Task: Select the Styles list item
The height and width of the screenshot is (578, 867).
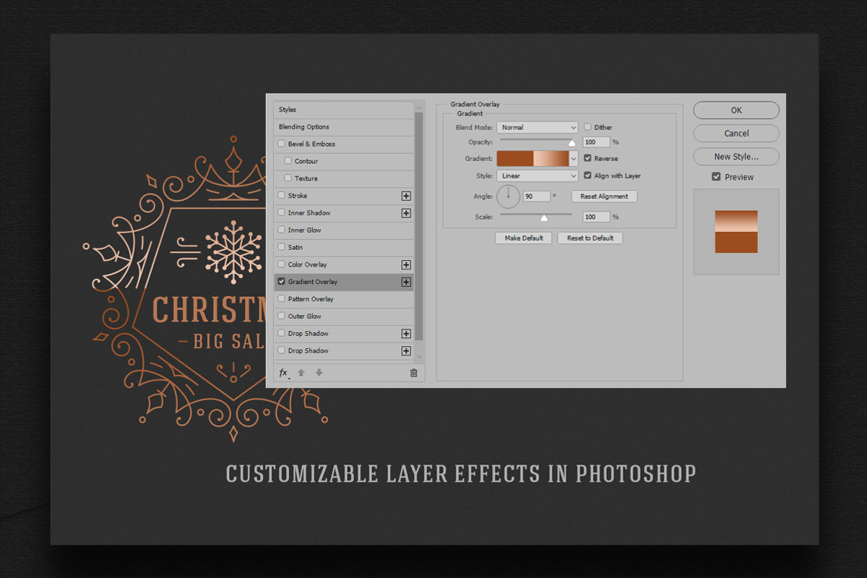Action: pos(344,110)
